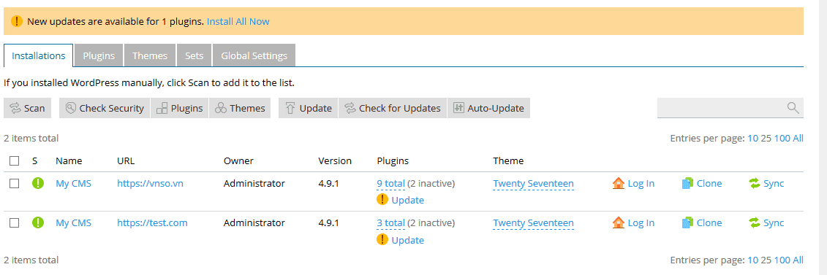Click the Install All Now link
This screenshot has height=275, width=827.
(238, 22)
